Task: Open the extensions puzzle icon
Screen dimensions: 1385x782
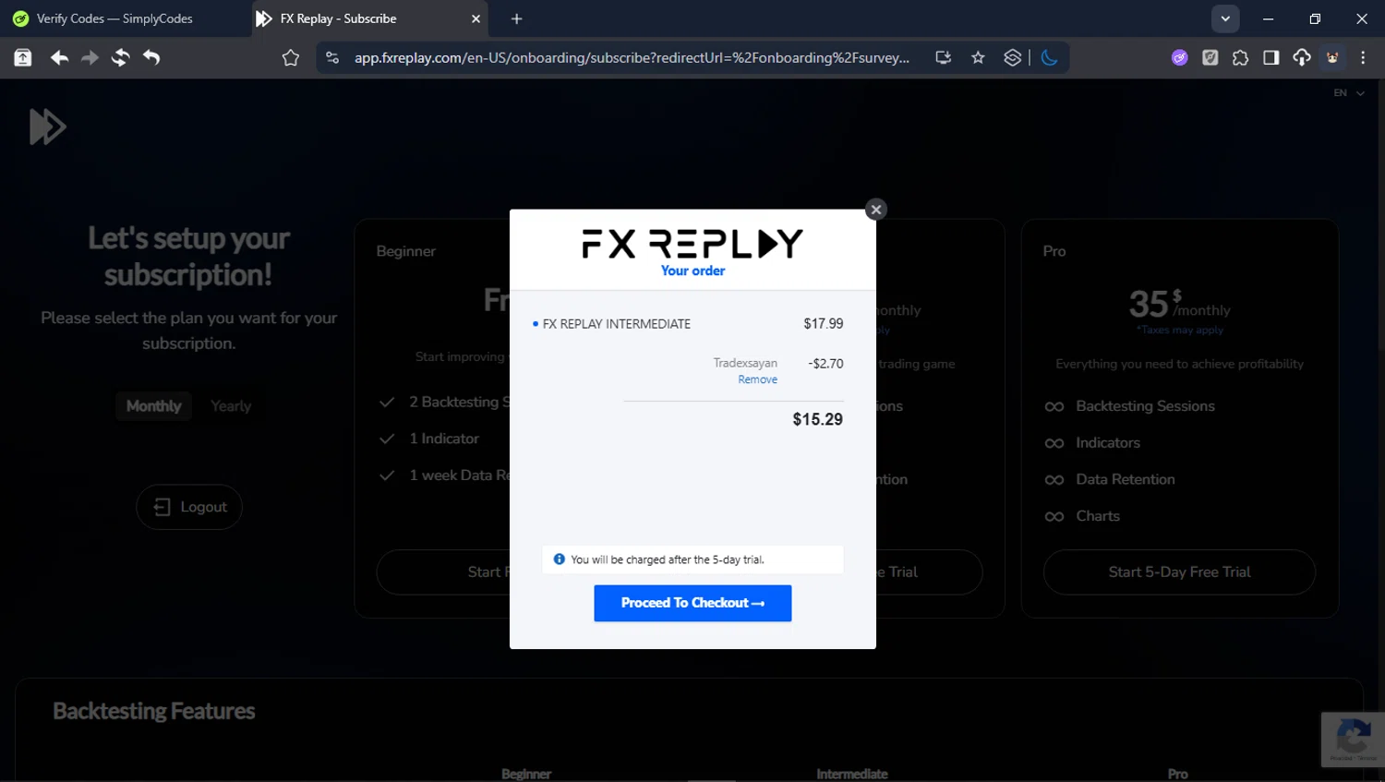Action: click(1240, 57)
